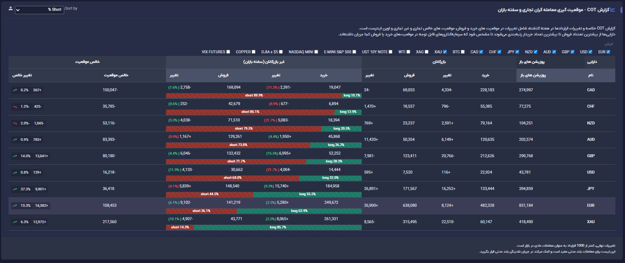This screenshot has width=625, height=263.
Task: Click the red short 89.9% bar for CAD
Action: [x=254, y=96]
